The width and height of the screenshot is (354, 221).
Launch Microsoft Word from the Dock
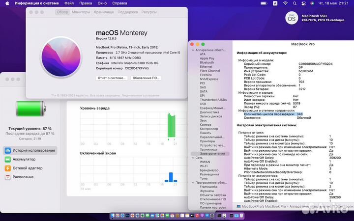(x=137, y=216)
